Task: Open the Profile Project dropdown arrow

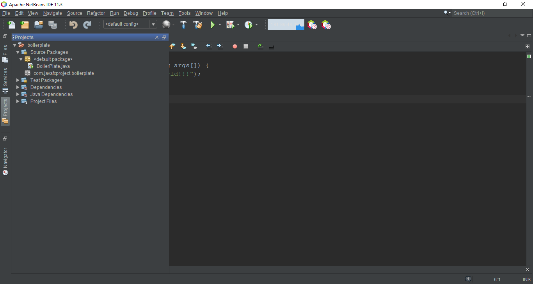Action: point(256,25)
